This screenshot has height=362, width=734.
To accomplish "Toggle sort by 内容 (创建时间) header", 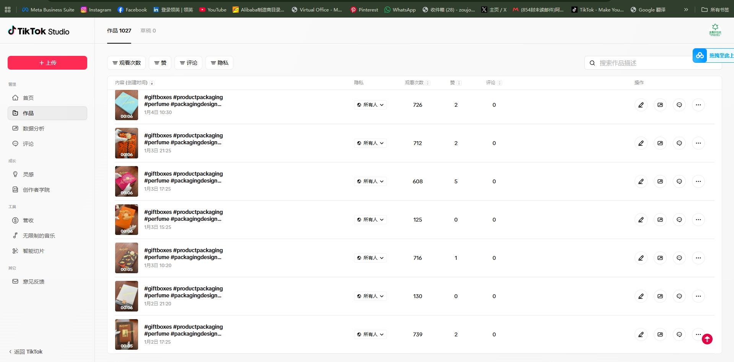I will [134, 83].
